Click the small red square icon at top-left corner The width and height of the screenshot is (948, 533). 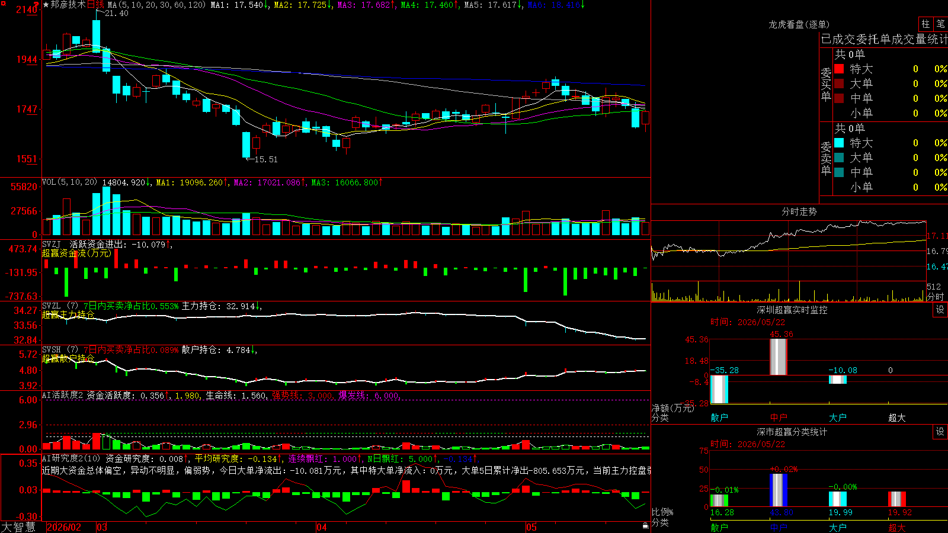[x=3, y=4]
